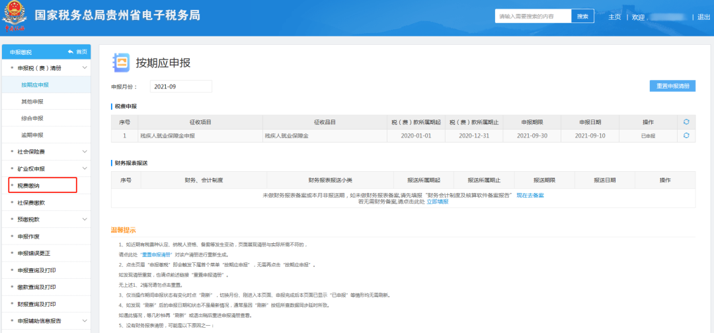Click the 财务报表报送小类 column header
Image resolution: width=714 pixels, height=333 pixels.
point(330,180)
